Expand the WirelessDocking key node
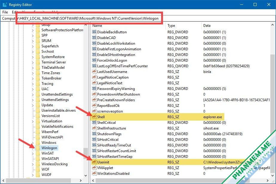 (33, 164)
